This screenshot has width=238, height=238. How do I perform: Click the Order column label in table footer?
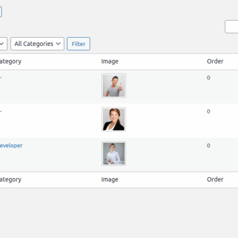point(215,179)
